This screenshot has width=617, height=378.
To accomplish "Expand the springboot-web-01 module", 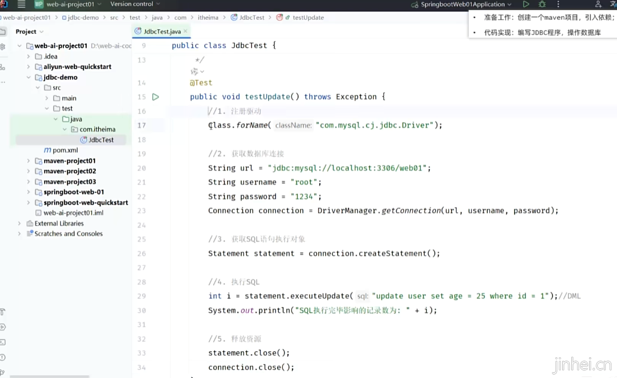I will [x=28, y=192].
